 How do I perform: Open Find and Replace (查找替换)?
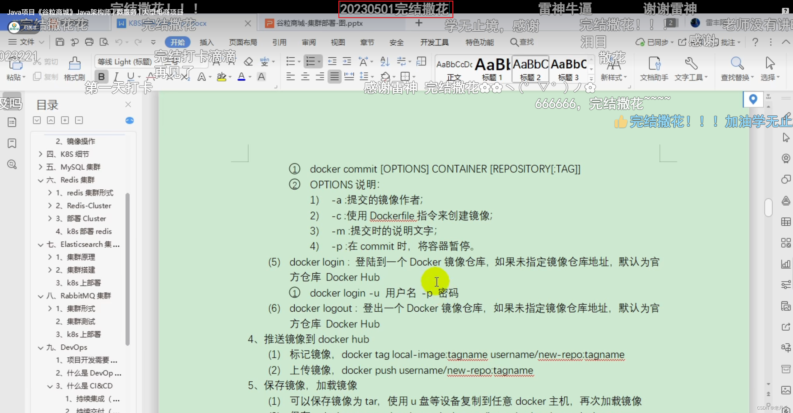(737, 69)
